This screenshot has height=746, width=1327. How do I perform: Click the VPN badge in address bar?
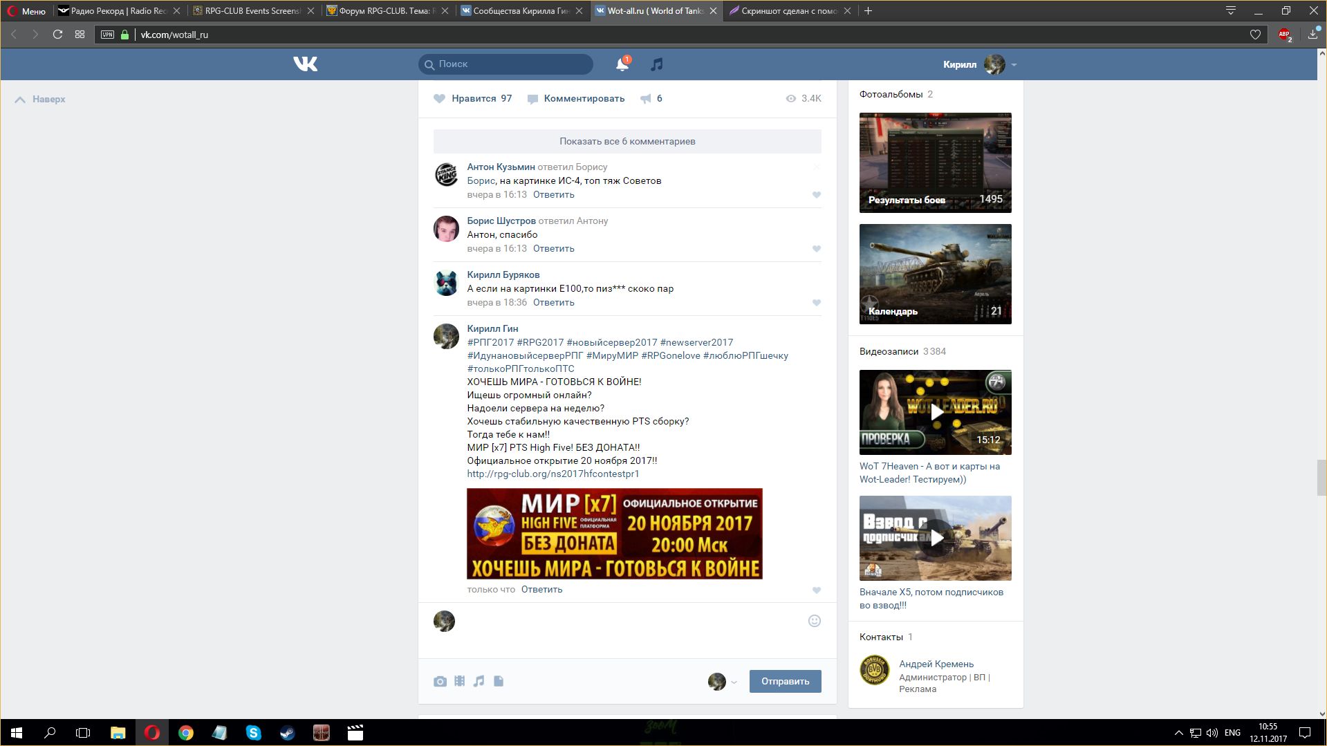pyautogui.click(x=107, y=35)
